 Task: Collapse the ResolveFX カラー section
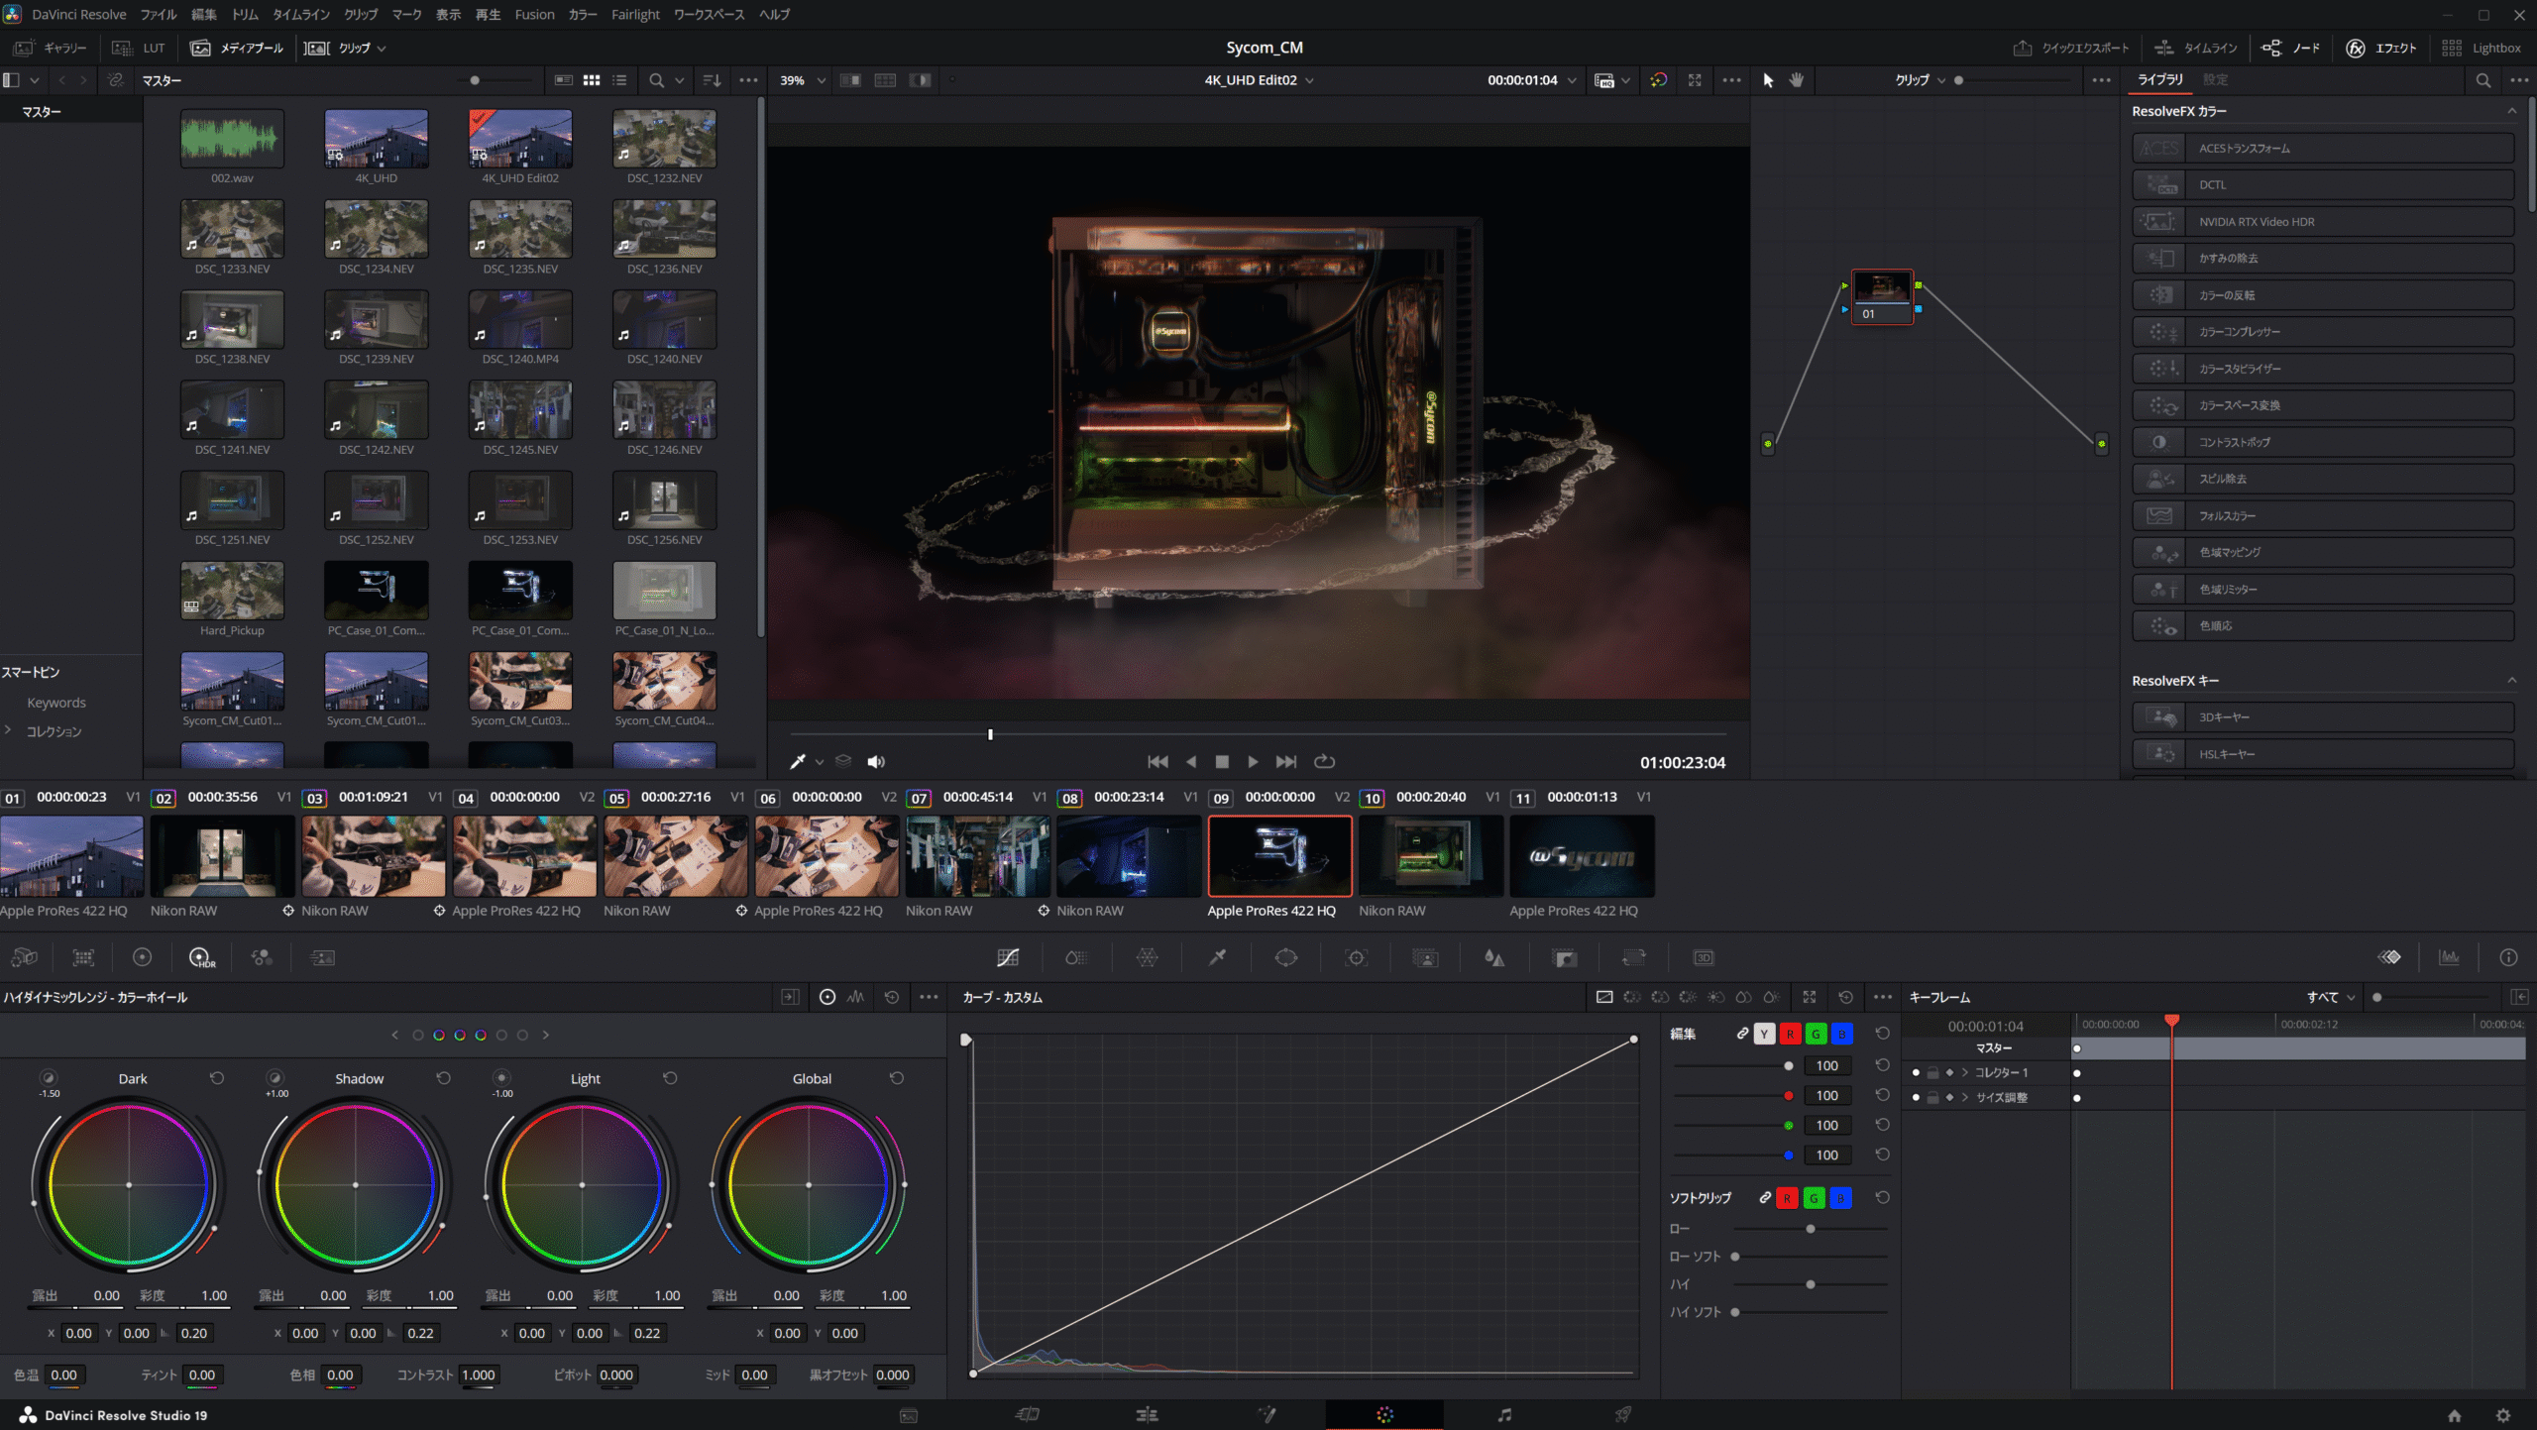click(x=2511, y=111)
